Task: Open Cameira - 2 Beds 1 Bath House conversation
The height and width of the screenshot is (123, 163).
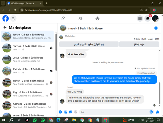Action: coord(27,106)
